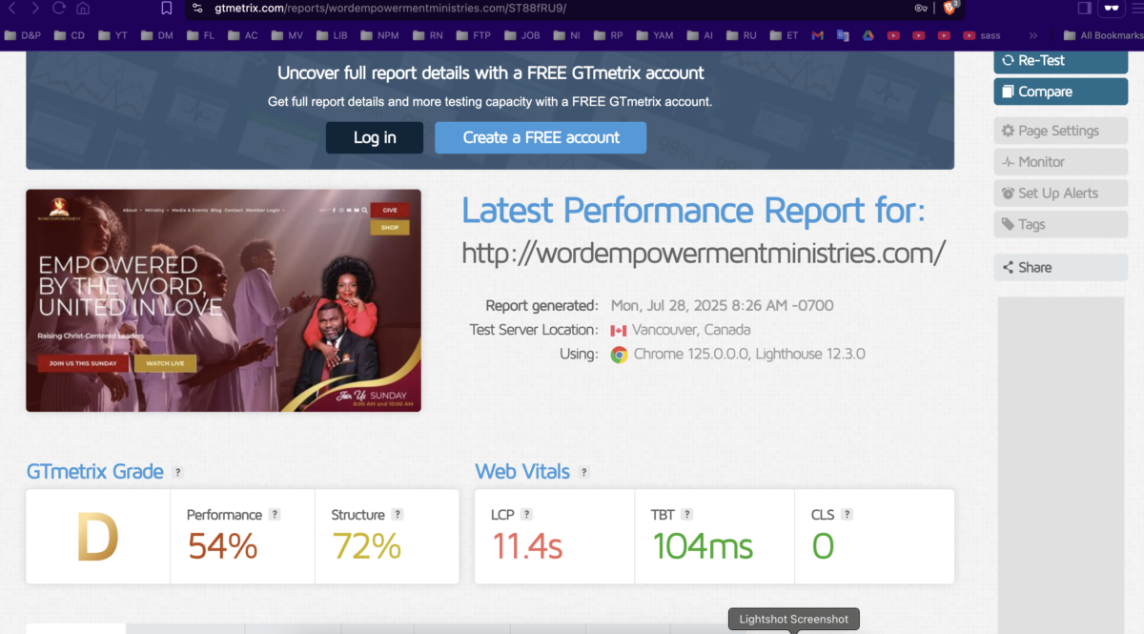Open the AI bookmark folder
This screenshot has width=1144, height=634.
[x=700, y=35]
